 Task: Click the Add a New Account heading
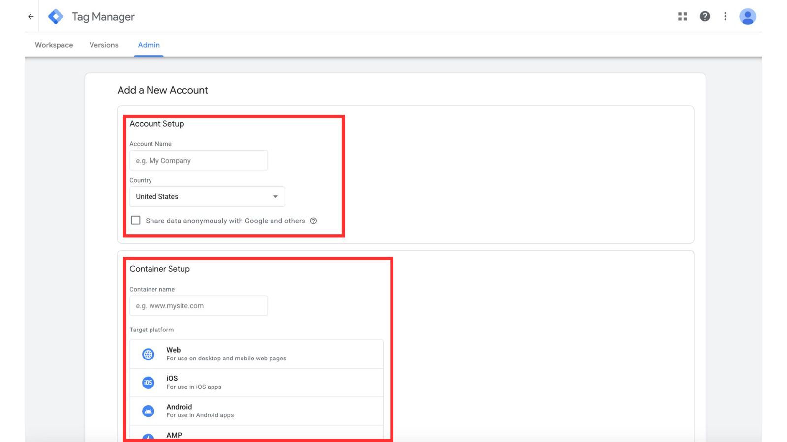pos(163,90)
